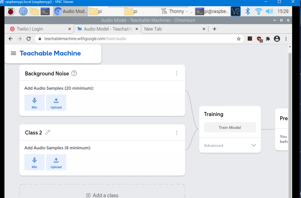Reload the Teachable Machine page
This screenshot has width=301, height=198.
click(x=29, y=39)
